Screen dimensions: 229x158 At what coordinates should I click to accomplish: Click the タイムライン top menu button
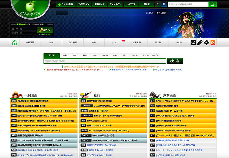[118, 5]
